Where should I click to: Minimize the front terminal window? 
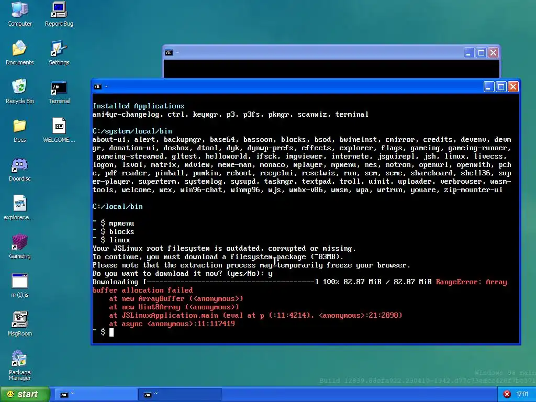point(489,87)
